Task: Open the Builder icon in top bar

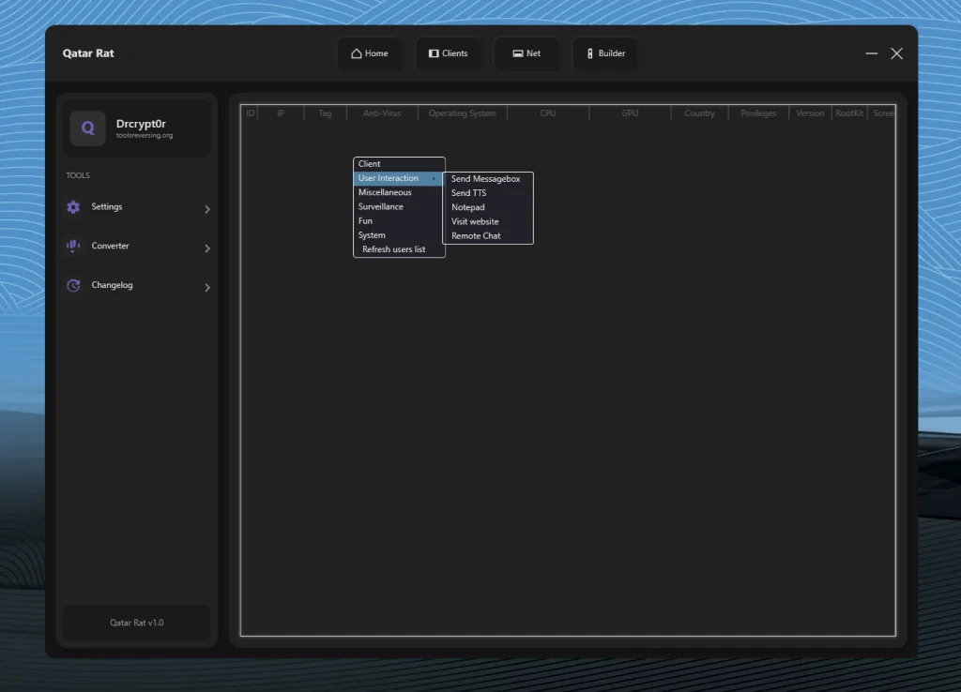Action: 589,53
